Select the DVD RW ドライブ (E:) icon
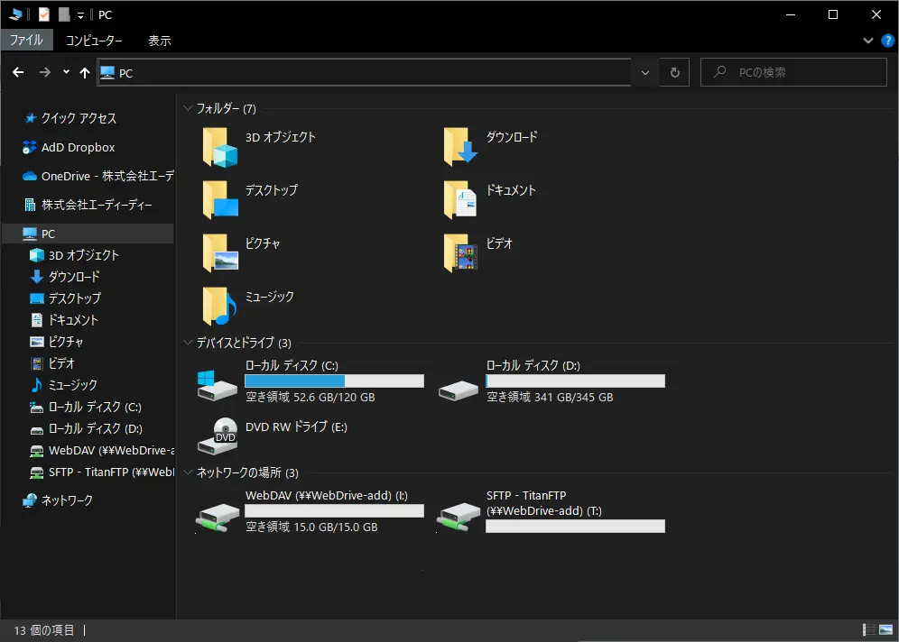Viewport: 899px width, 642px height. [x=219, y=436]
